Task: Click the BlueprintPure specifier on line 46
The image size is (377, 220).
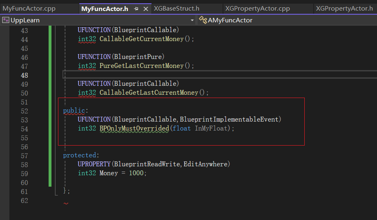Action: (x=138, y=57)
